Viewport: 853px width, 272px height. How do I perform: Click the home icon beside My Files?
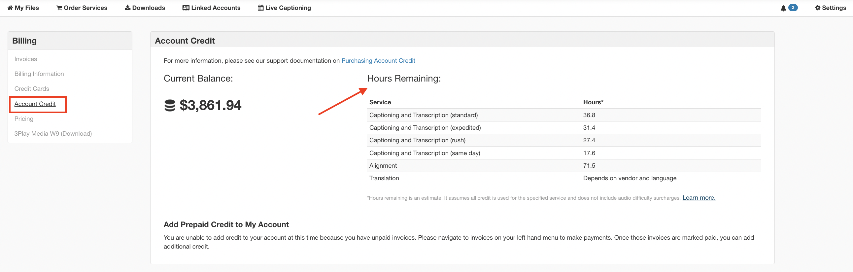[10, 8]
